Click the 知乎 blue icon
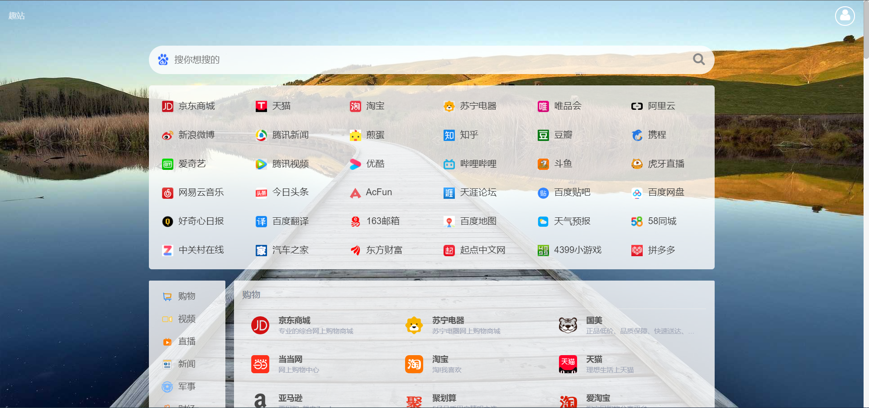869x408 pixels. (449, 135)
